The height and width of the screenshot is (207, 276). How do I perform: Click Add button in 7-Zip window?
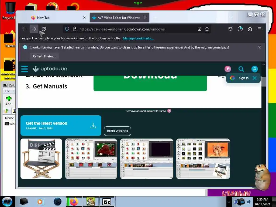tap(8, 101)
